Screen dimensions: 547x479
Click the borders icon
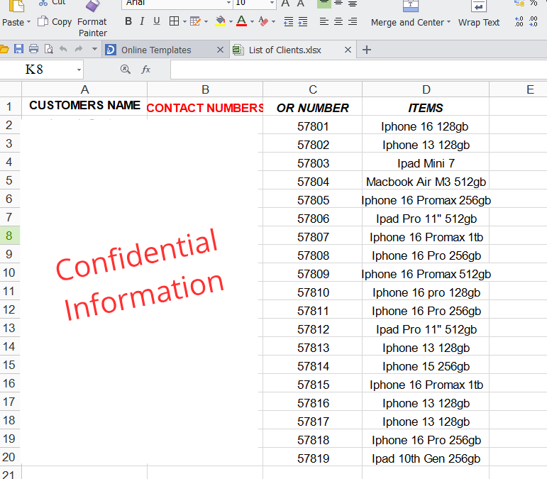[x=174, y=21]
